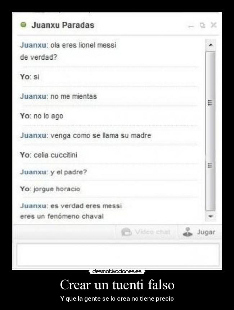Click Juanxu name before 'no me mientas'

(33, 96)
